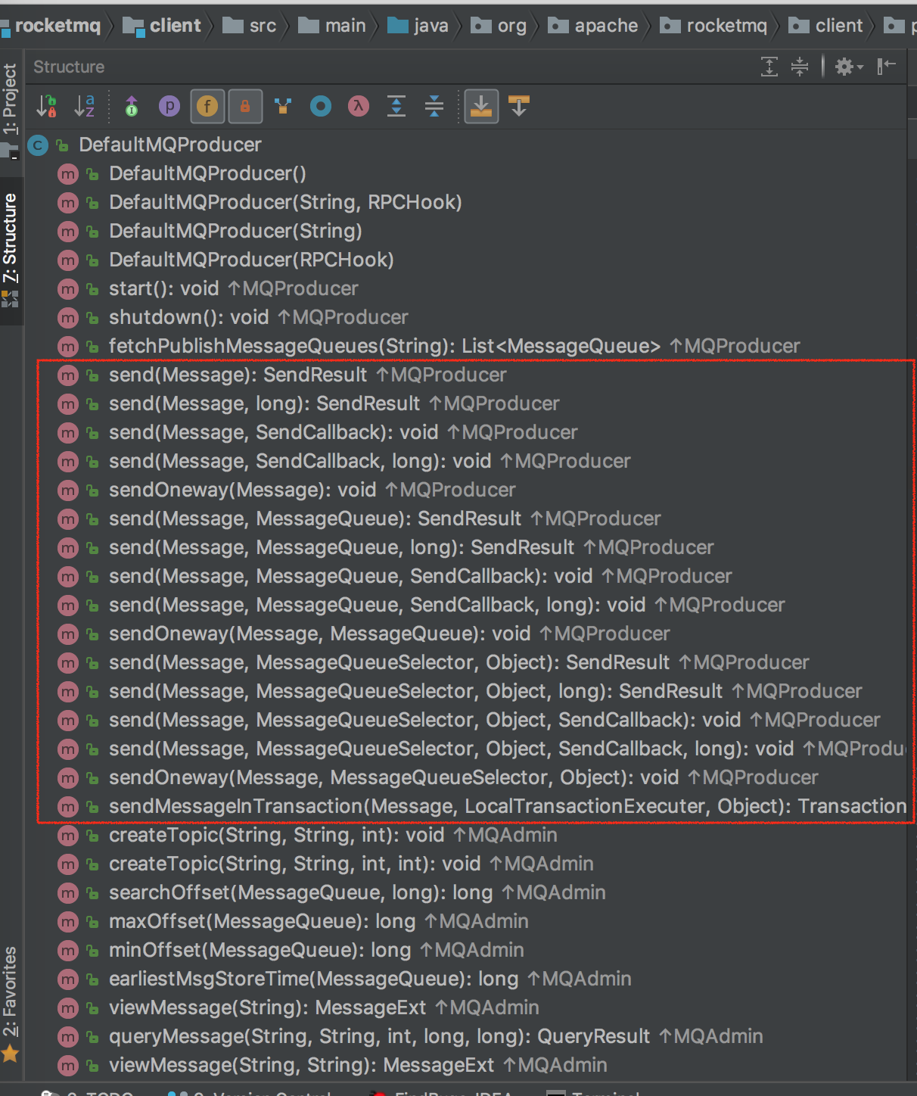Image resolution: width=917 pixels, height=1096 pixels.
Task: Click method icon beside start(): void
Action: 68,289
